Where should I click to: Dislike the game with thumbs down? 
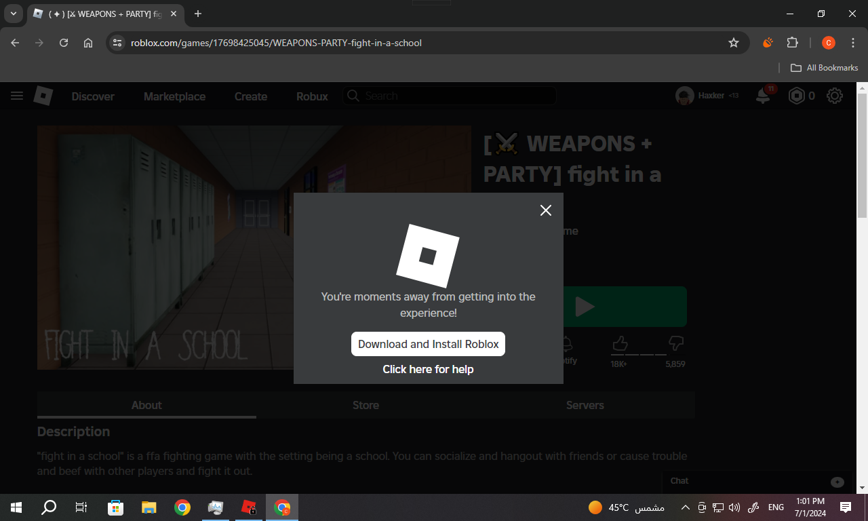[676, 343]
